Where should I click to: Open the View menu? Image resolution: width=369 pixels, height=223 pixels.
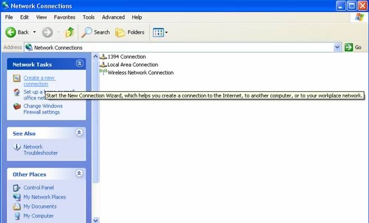click(x=41, y=17)
